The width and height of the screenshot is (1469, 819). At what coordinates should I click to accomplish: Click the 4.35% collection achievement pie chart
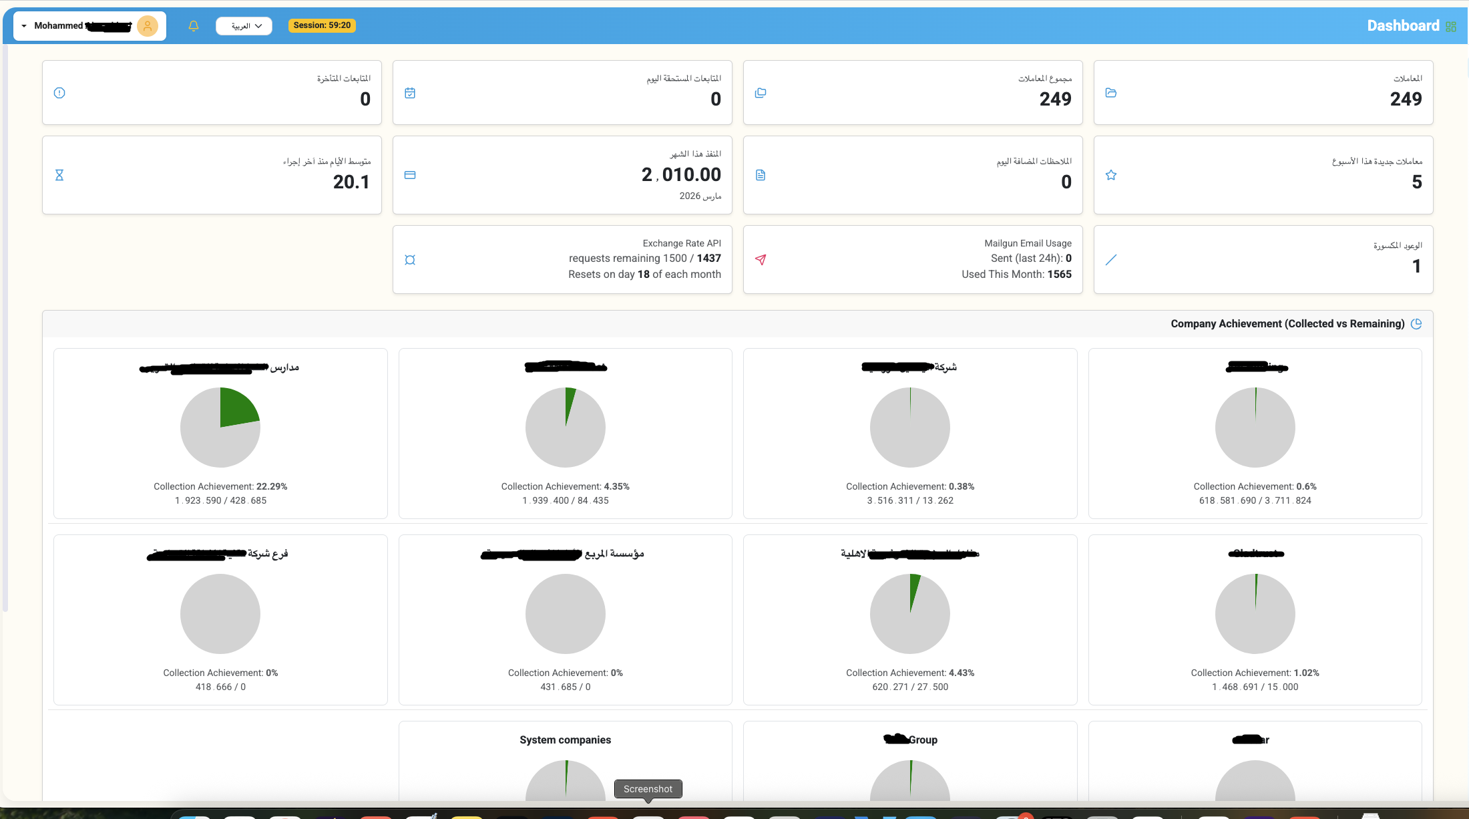[565, 428]
